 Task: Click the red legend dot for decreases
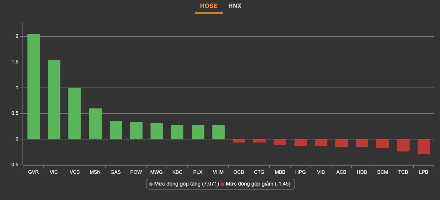(223, 184)
